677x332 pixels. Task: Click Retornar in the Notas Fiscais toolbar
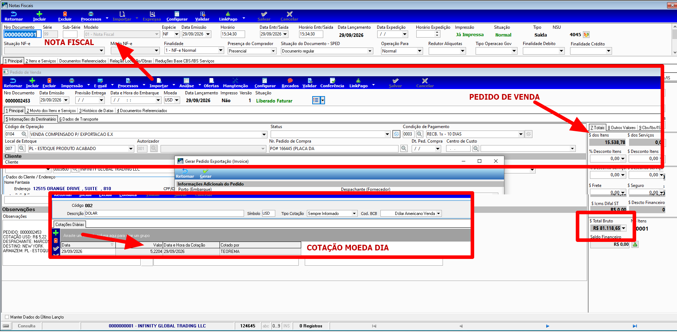(x=13, y=16)
